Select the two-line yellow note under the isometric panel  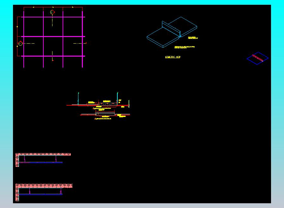point(185,47)
